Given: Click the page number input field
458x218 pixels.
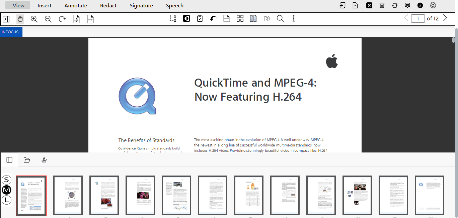Looking at the screenshot, I should [418, 18].
